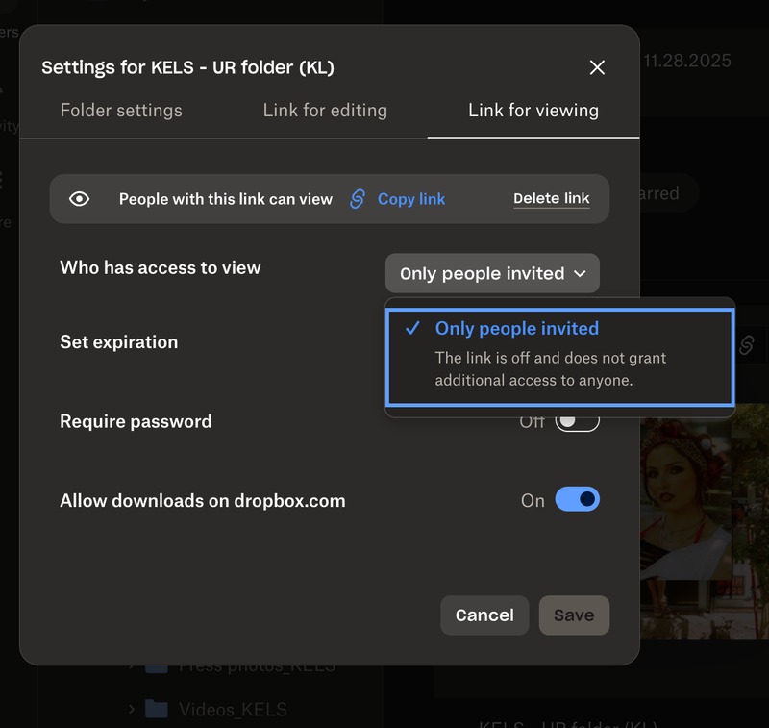Screen dimensions: 769x728
Task: Expand the Press photos_KELS folder arrow
Action: pyautogui.click(x=132, y=666)
